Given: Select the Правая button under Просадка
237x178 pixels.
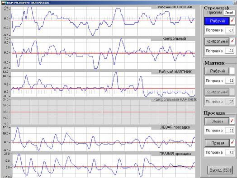Looking at the screenshot, I should point(218,143).
